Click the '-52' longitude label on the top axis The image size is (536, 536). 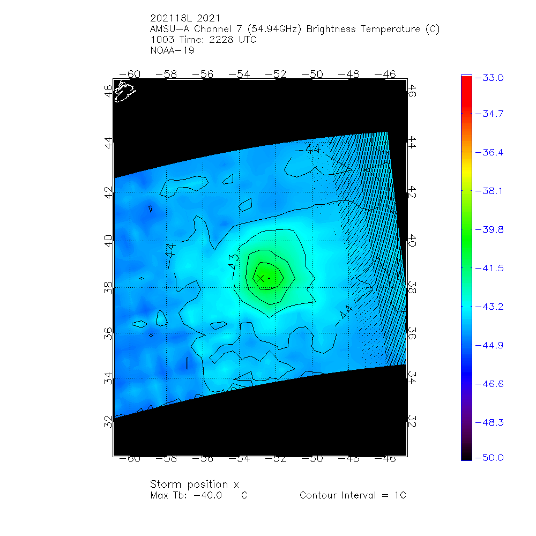click(x=276, y=74)
